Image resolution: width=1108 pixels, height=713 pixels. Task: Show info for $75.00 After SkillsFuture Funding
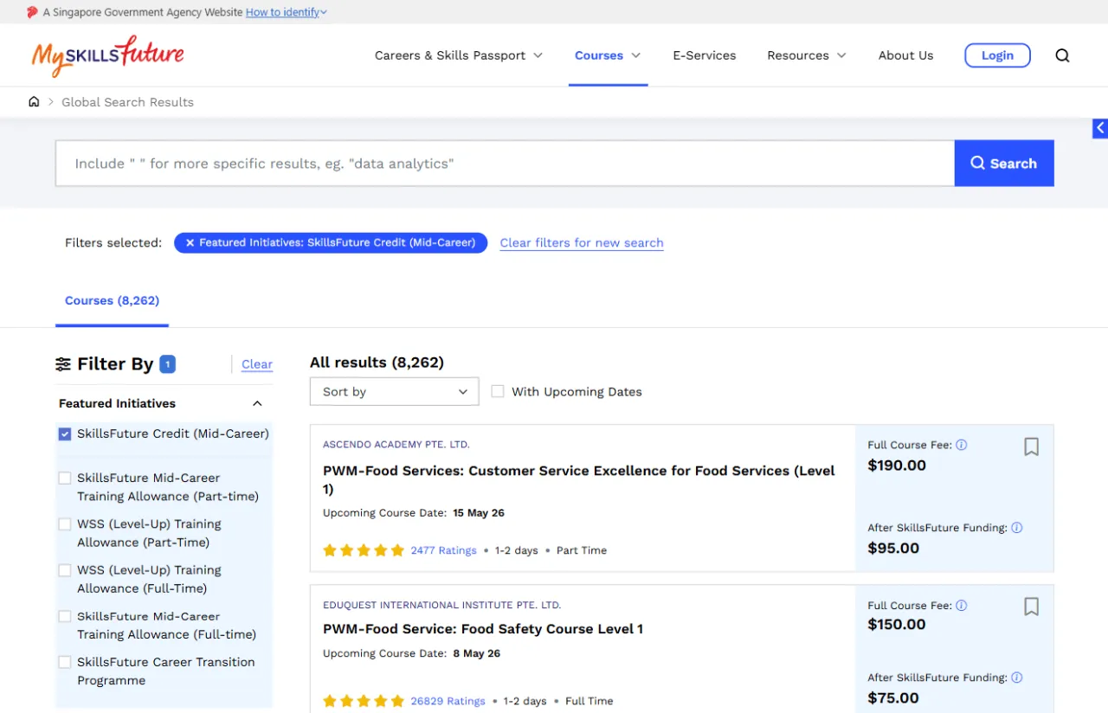(x=1016, y=678)
